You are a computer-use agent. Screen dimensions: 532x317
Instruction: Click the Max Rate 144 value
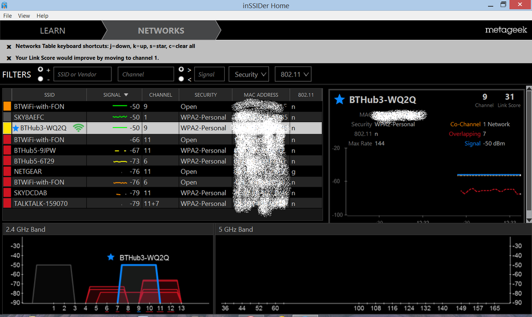(380, 144)
